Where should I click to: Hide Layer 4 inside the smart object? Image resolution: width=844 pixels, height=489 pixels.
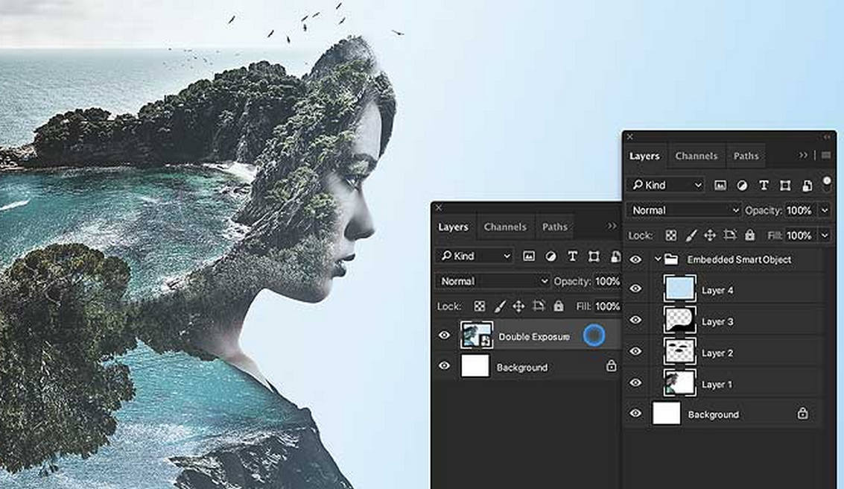click(x=634, y=288)
